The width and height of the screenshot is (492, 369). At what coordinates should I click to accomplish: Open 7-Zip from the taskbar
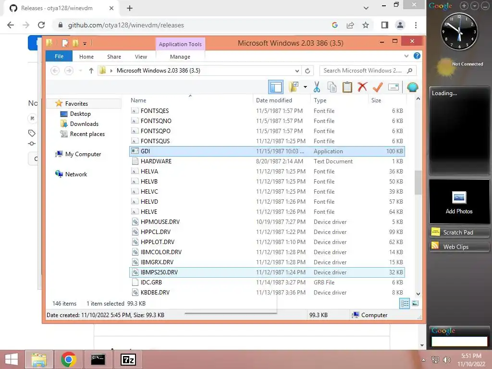tap(128, 359)
